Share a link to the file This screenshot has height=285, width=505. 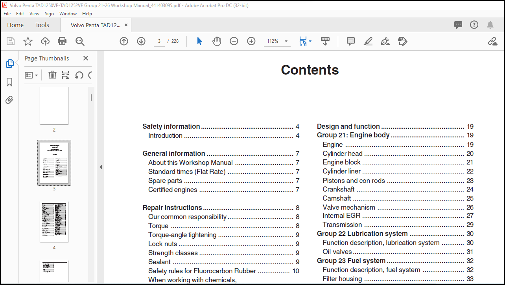pyautogui.click(x=492, y=41)
